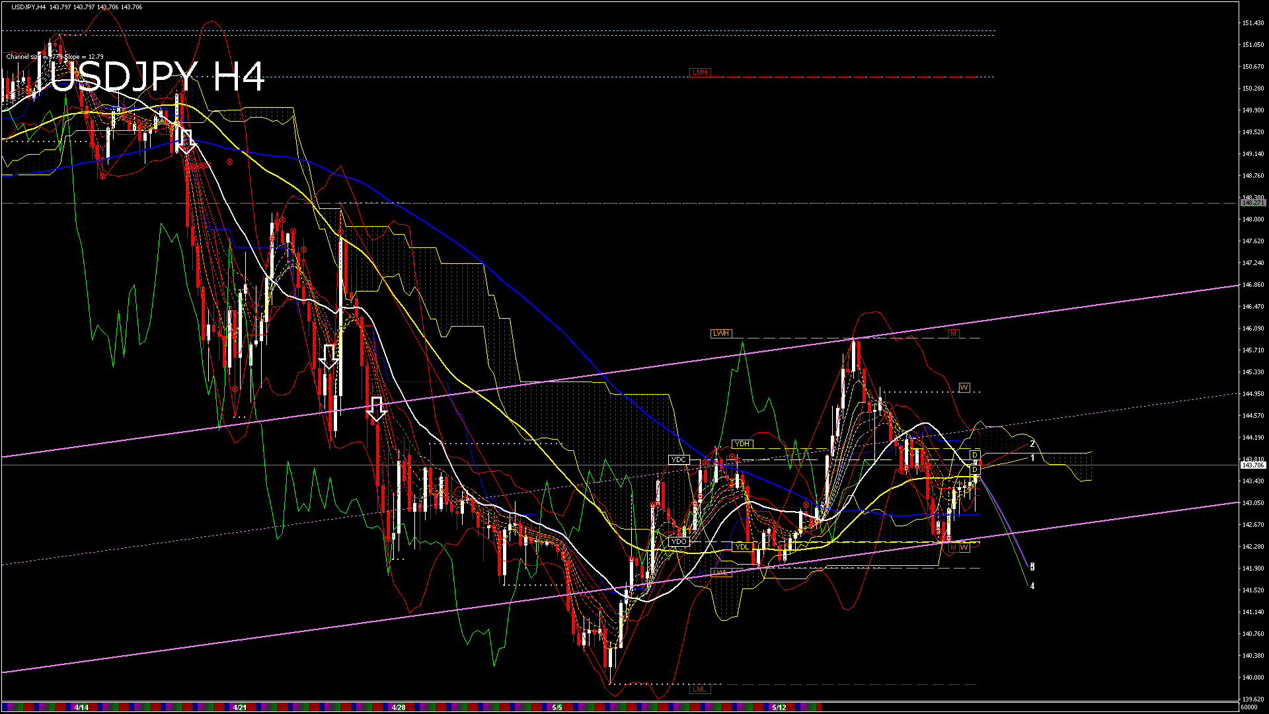The width and height of the screenshot is (1269, 714).
Task: Click the 5/5 date on time axis
Action: tap(557, 707)
